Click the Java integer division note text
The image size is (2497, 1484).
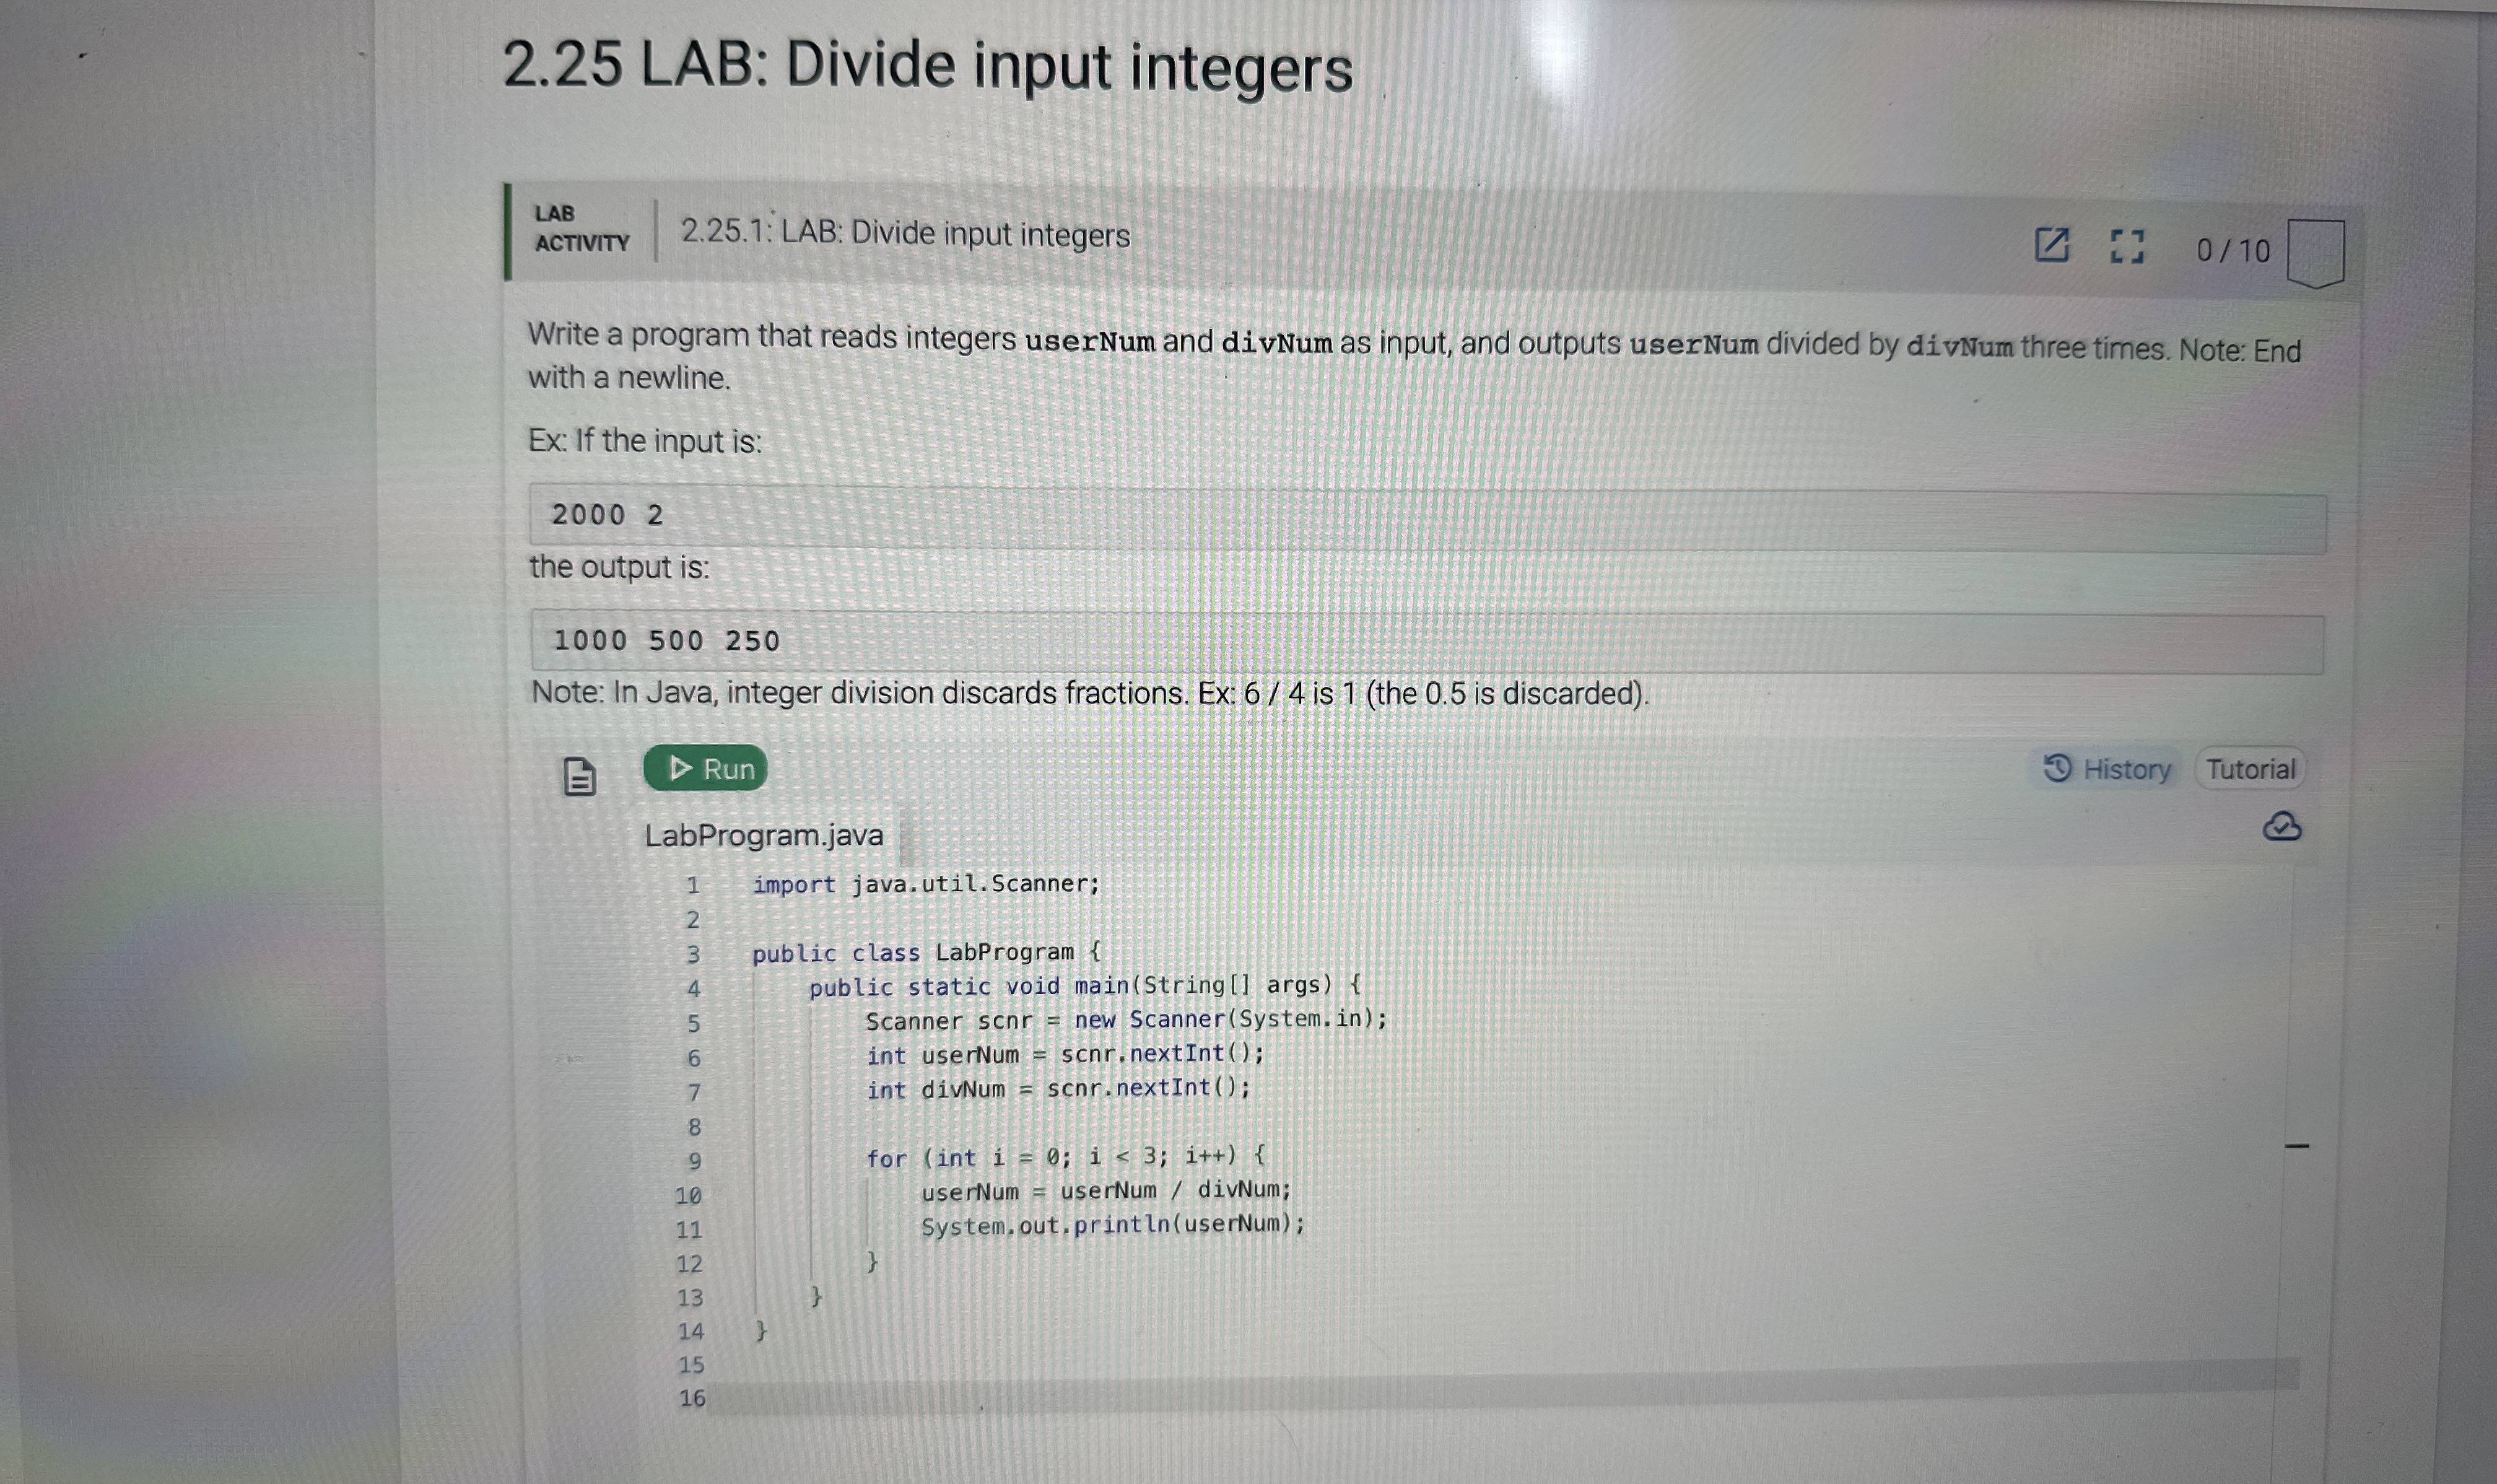click(1089, 692)
